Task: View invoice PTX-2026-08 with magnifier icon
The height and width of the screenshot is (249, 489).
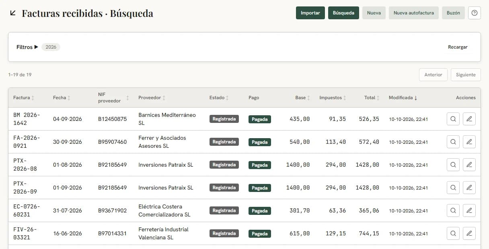Action: 453,165
